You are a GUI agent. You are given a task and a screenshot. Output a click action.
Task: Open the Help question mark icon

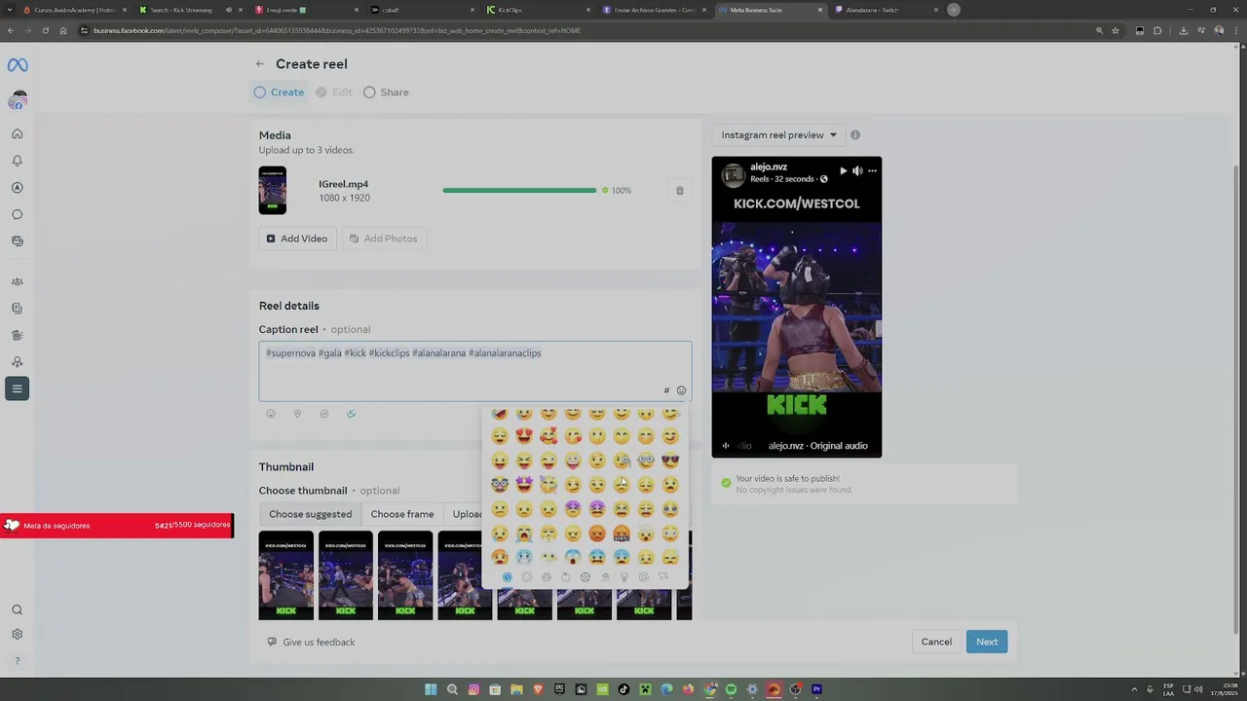pos(17,661)
